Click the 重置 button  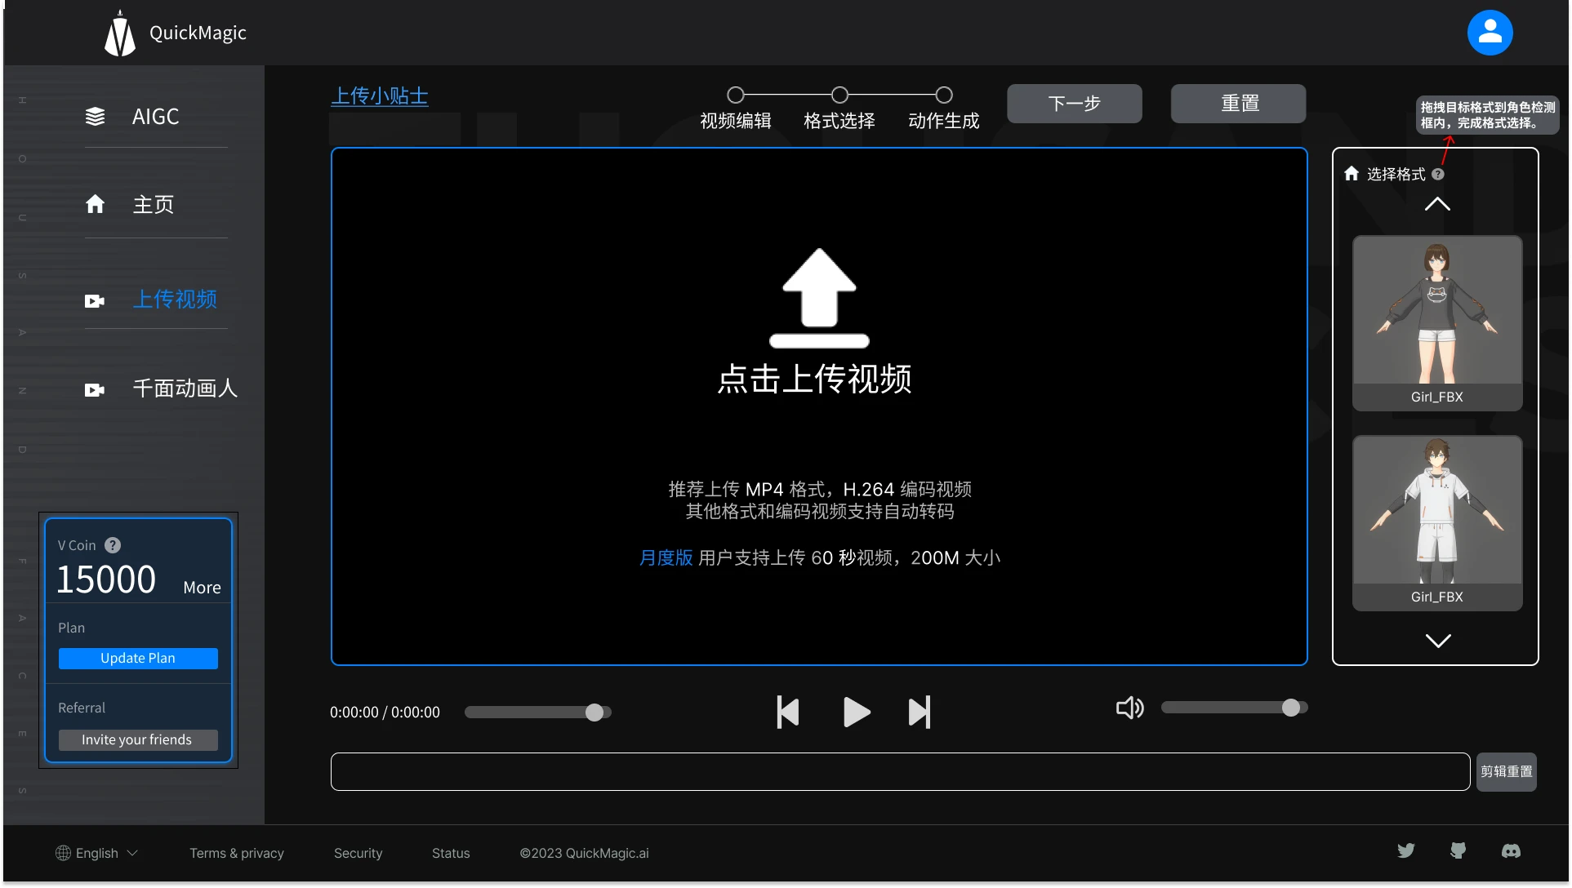coord(1238,104)
